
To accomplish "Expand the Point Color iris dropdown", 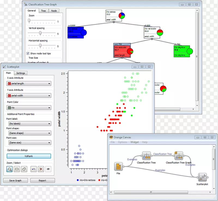I will [x=29, y=108].
